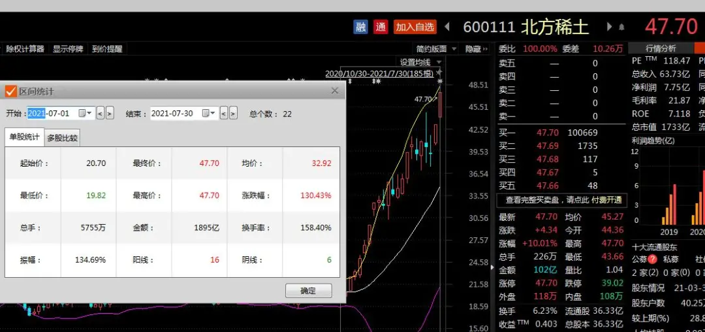The height and width of the screenshot is (332, 705).
Task: Click the 结束 date field 2021-07-30
Action: coord(176,113)
